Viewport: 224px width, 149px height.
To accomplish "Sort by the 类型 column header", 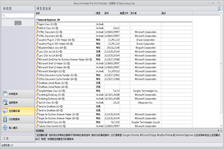I will [x=100, y=13].
